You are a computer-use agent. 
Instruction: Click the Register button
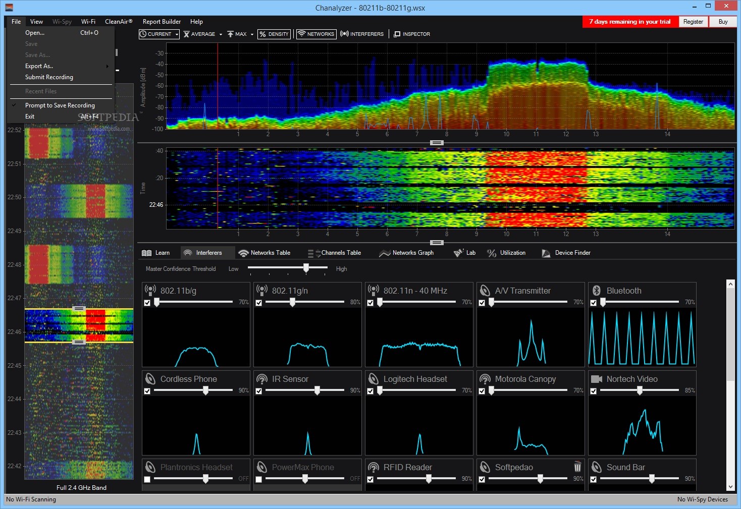[x=693, y=22]
